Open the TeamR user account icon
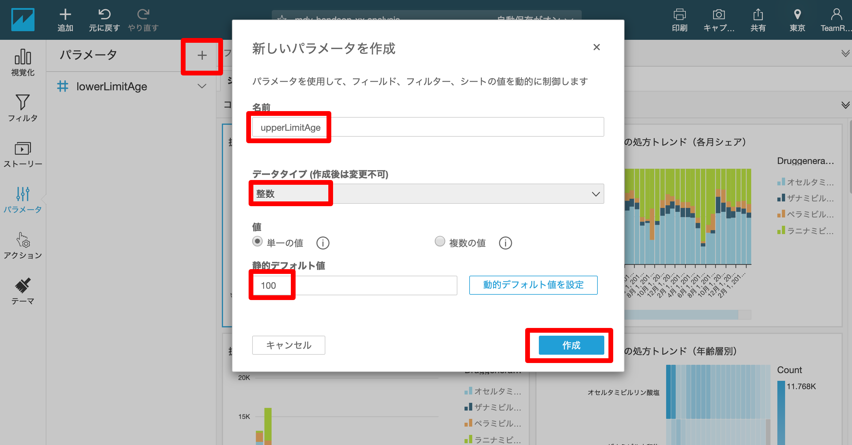Image resolution: width=852 pixels, height=445 pixels. tap(836, 15)
